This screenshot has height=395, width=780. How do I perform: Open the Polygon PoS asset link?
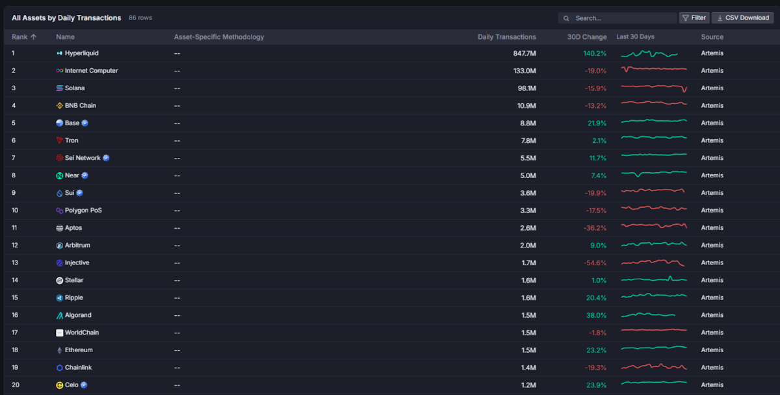[x=83, y=210]
